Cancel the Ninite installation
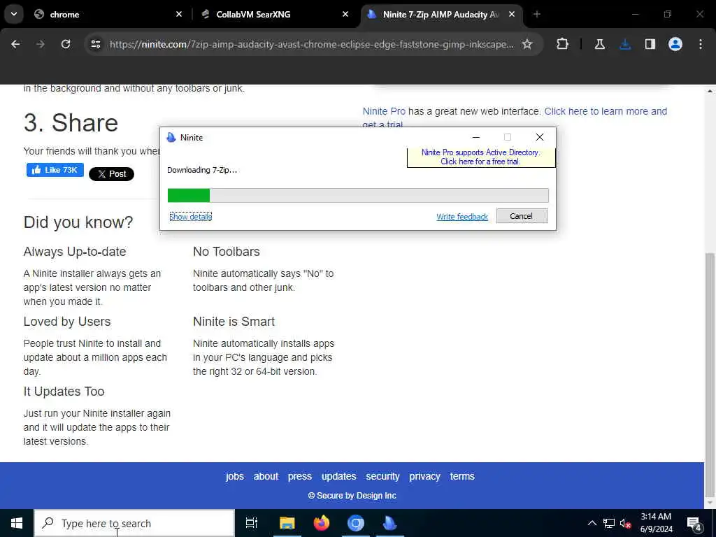This screenshot has height=537, width=716. tap(522, 216)
